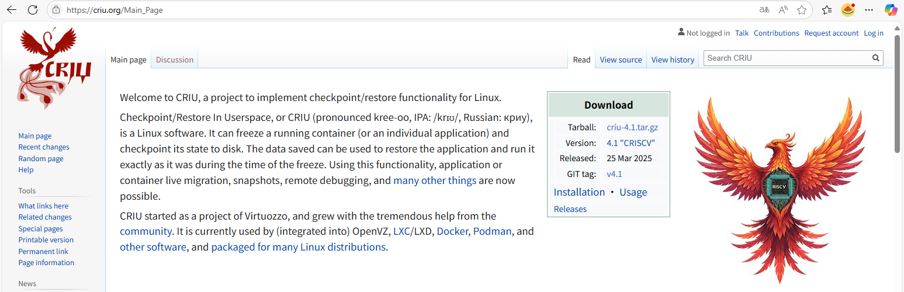Open the Releases link

point(570,209)
